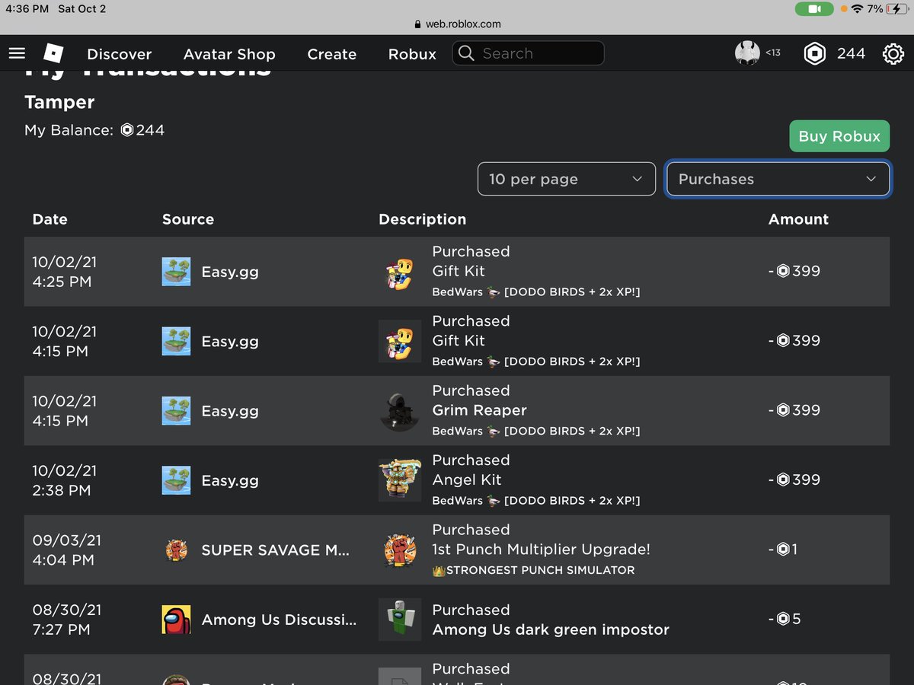Click 1st Punch Multiplier Upgrade thumbnail
This screenshot has height=685, width=914.
click(400, 550)
